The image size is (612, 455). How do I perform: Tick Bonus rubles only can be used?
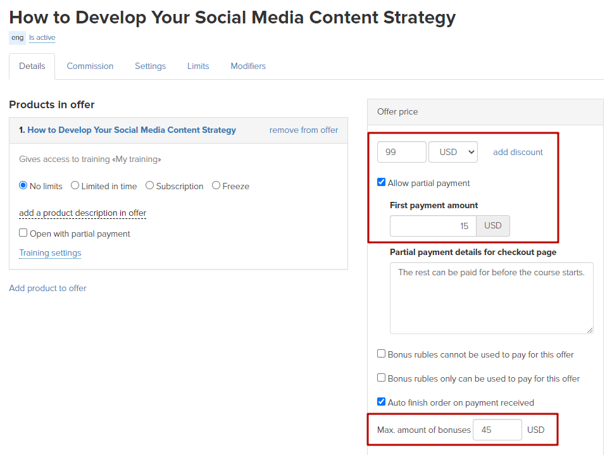click(382, 378)
